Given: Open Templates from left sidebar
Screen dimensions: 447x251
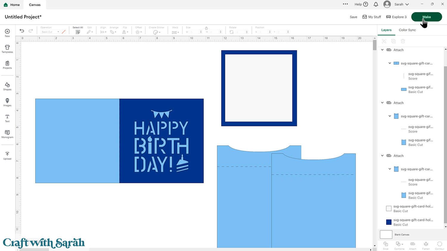Looking at the screenshot, I should point(7,49).
